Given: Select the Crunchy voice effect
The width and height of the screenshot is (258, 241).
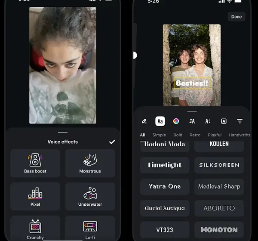Looking at the screenshot, I should (35, 228).
